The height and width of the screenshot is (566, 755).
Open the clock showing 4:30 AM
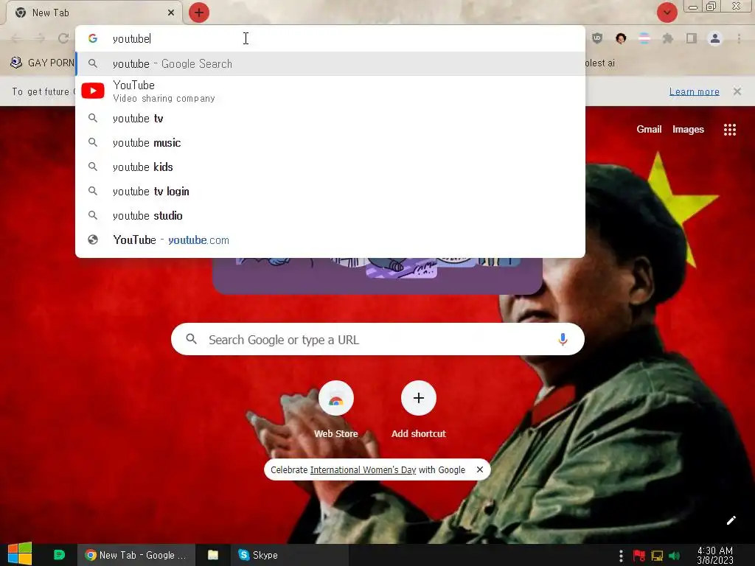tap(715, 555)
